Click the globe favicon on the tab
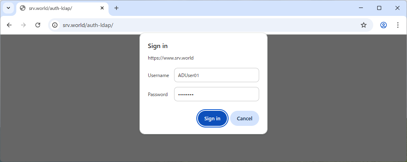407x162 pixels. tap(23, 8)
